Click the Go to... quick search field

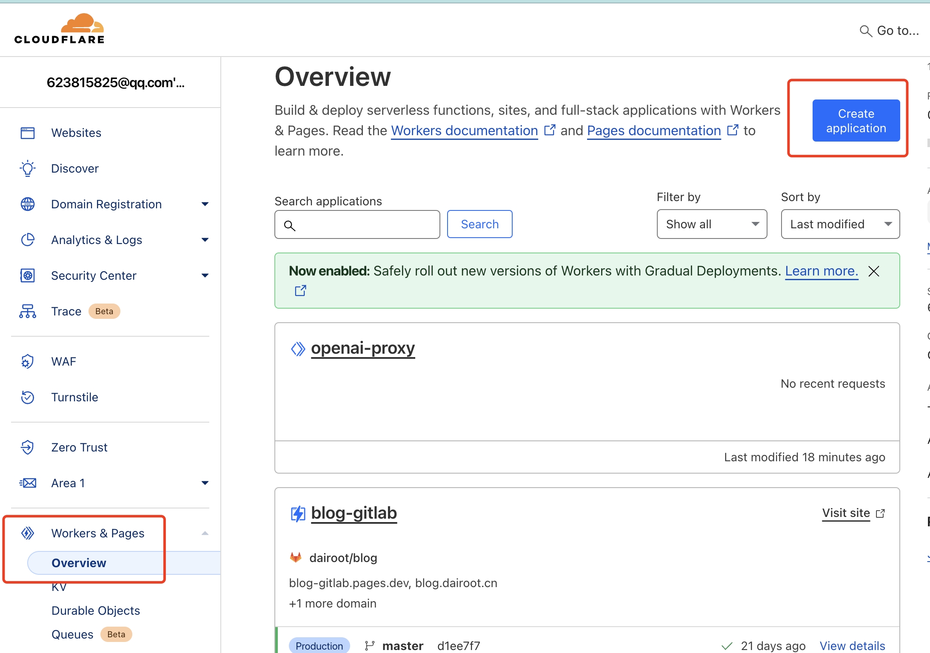[889, 31]
